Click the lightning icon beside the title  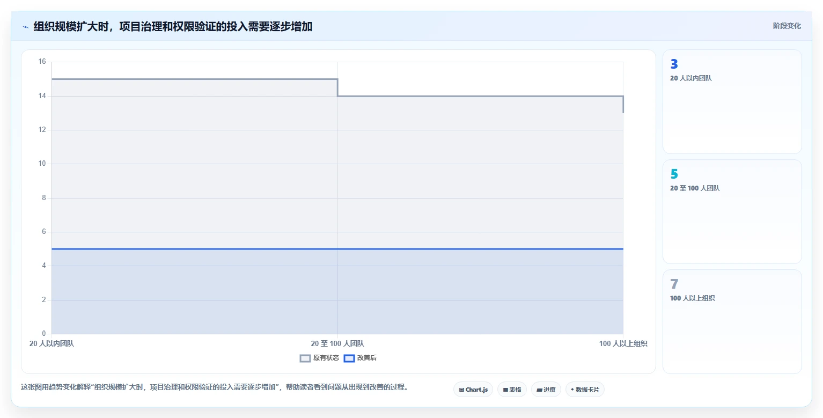(25, 27)
